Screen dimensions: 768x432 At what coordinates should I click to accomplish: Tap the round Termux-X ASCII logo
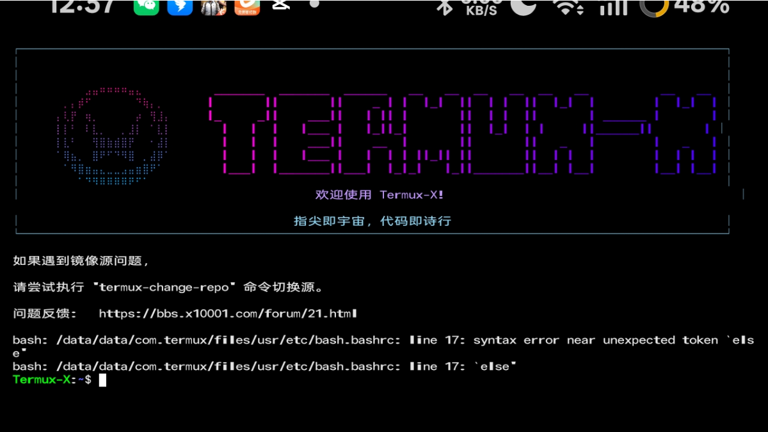coord(113,136)
